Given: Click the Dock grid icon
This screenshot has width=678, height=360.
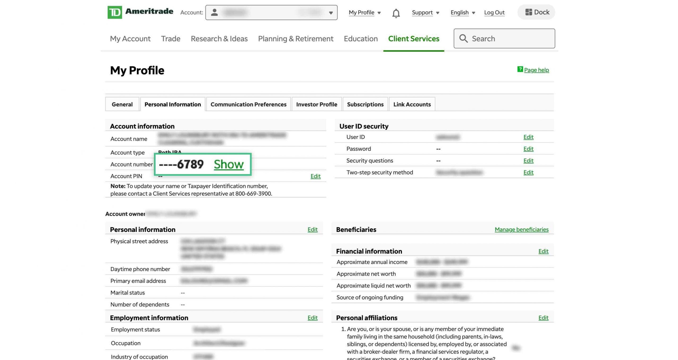Looking at the screenshot, I should 527,12.
